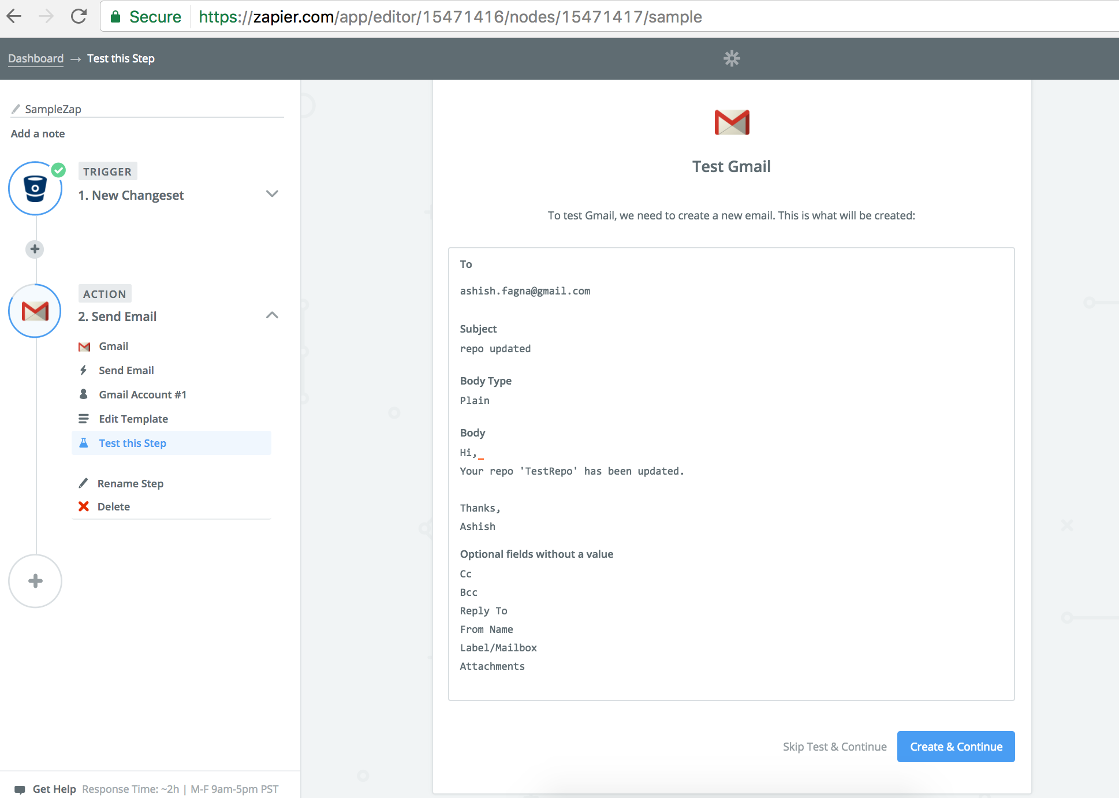The image size is (1119, 798).
Task: Select the Bitbucket trigger step icon
Action: pos(35,188)
